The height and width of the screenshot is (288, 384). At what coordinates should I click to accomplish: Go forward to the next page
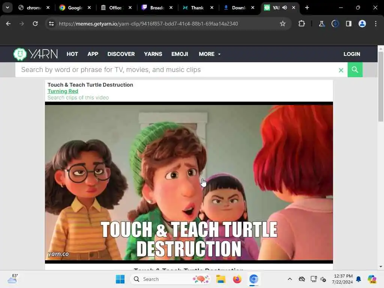coord(22,24)
